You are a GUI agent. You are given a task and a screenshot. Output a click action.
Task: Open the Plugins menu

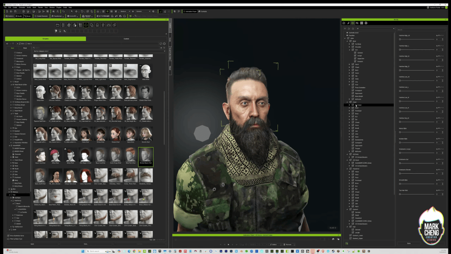tap(59, 7)
